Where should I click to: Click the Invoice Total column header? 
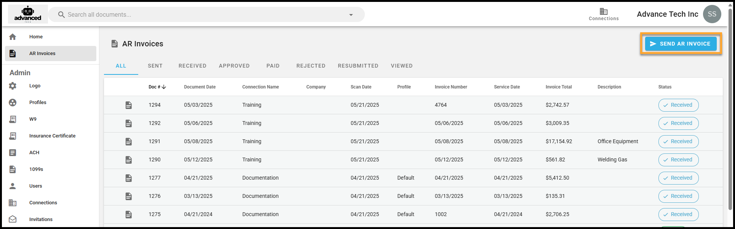pos(558,87)
